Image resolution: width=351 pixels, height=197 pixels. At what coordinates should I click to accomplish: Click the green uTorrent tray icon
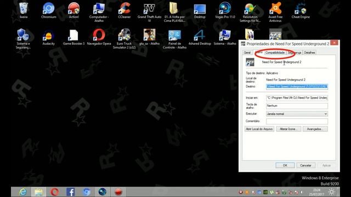pyautogui.click(x=271, y=192)
